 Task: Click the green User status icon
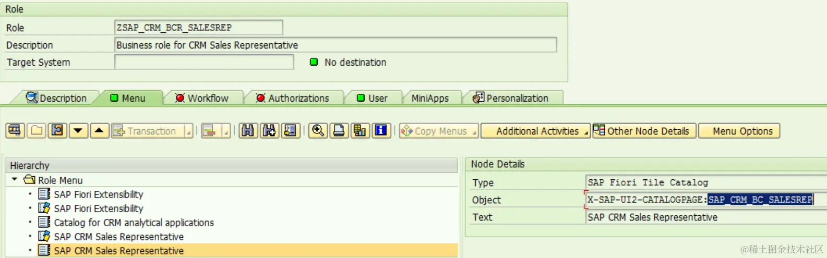[x=361, y=98]
